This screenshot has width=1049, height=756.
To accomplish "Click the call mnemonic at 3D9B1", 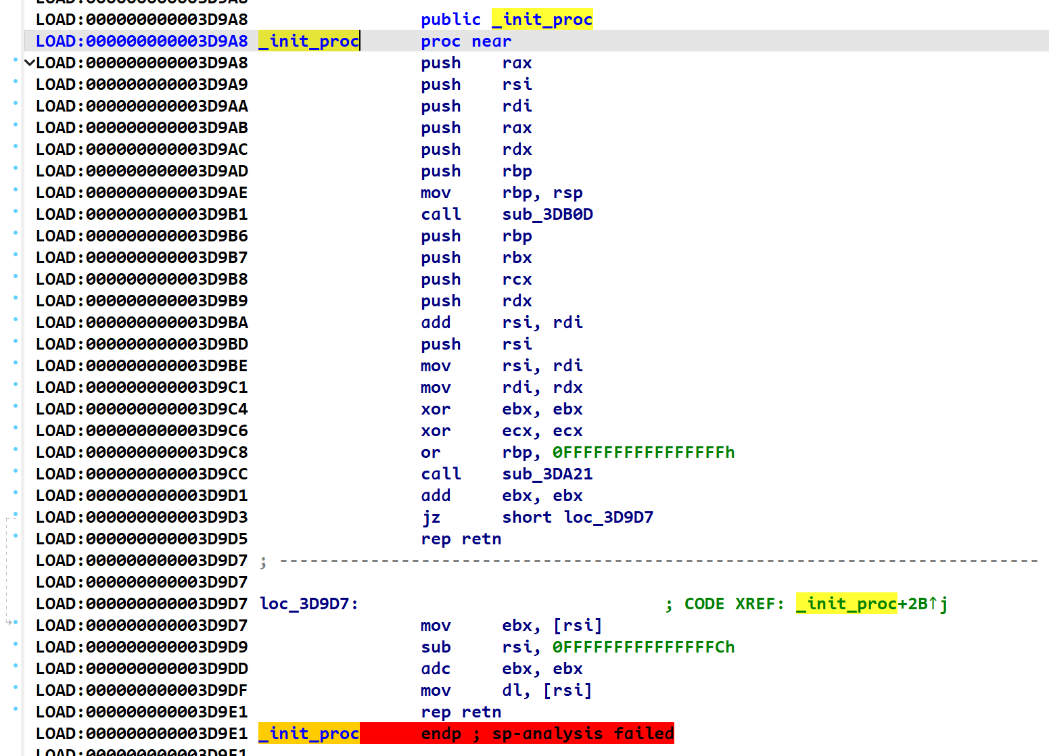I will (x=441, y=214).
